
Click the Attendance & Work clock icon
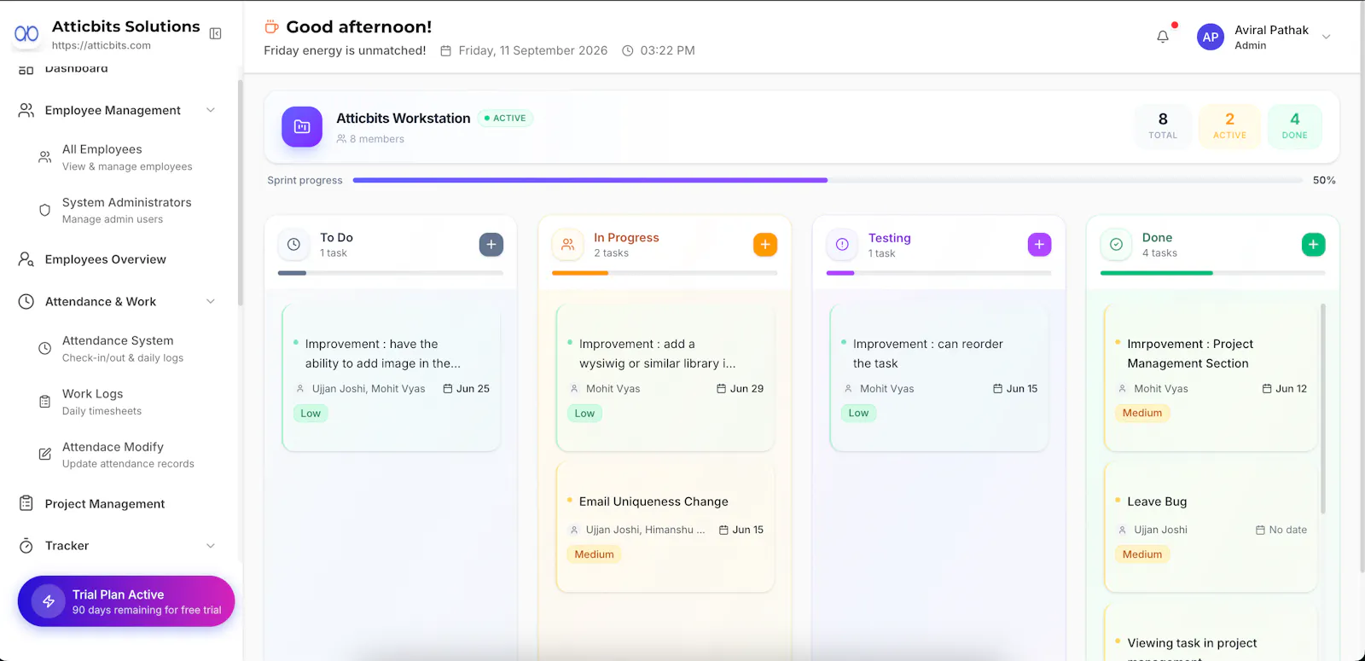[x=26, y=301]
